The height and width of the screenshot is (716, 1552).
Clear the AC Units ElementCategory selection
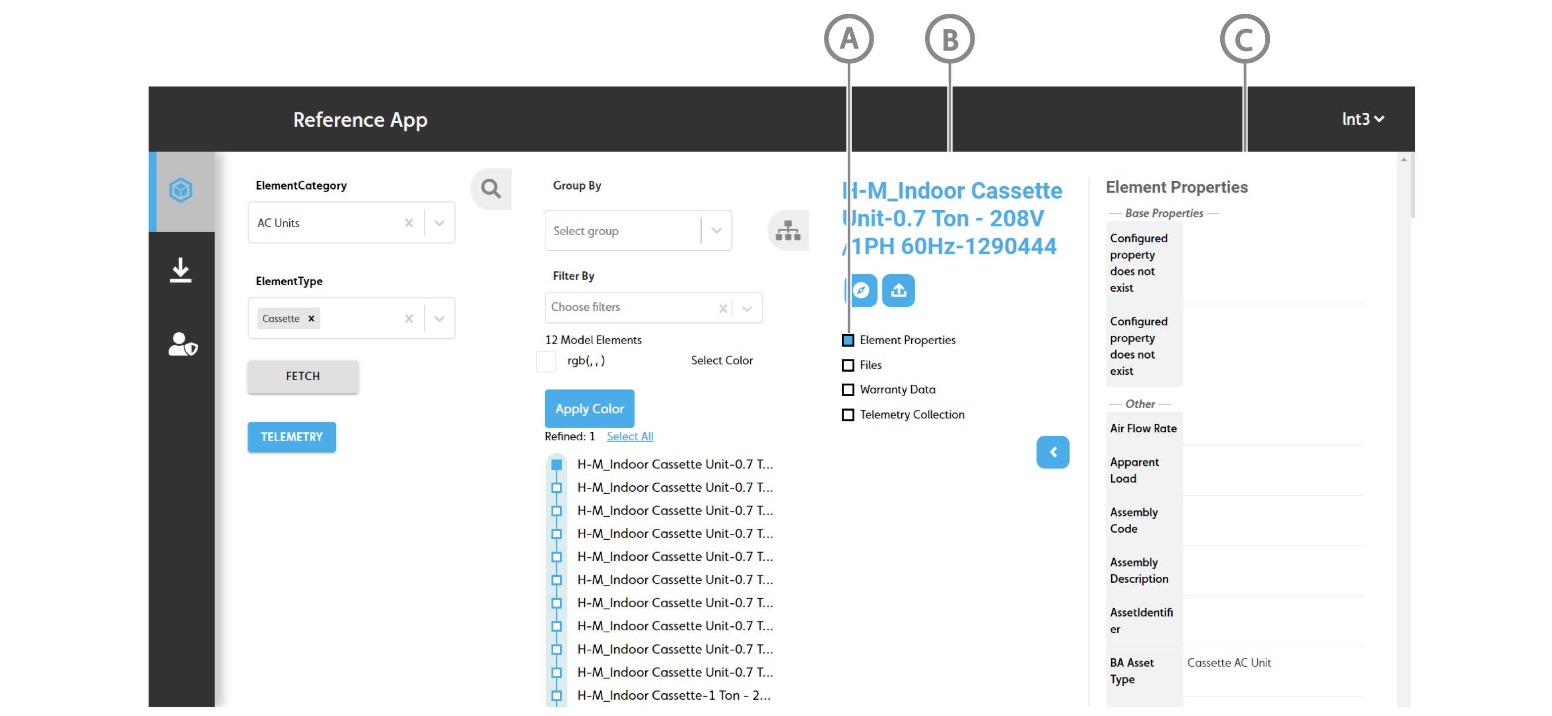(x=409, y=223)
